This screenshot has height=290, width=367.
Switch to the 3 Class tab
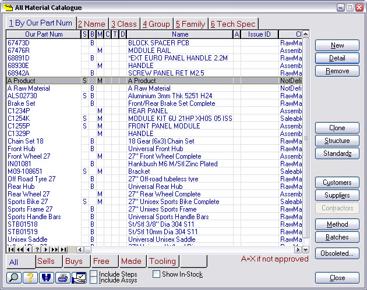[124, 24]
